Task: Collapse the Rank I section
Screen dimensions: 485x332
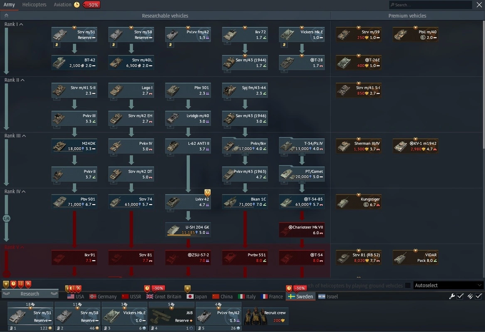Action: (21, 24)
